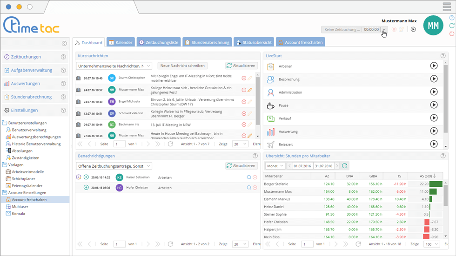Click the magnifier icon for Kaiser Sebastian
The width and height of the screenshot is (456, 256).
pyautogui.click(x=249, y=177)
